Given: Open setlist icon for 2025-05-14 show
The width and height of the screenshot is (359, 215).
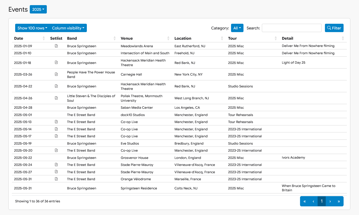Looking at the screenshot, I should click(56, 129).
